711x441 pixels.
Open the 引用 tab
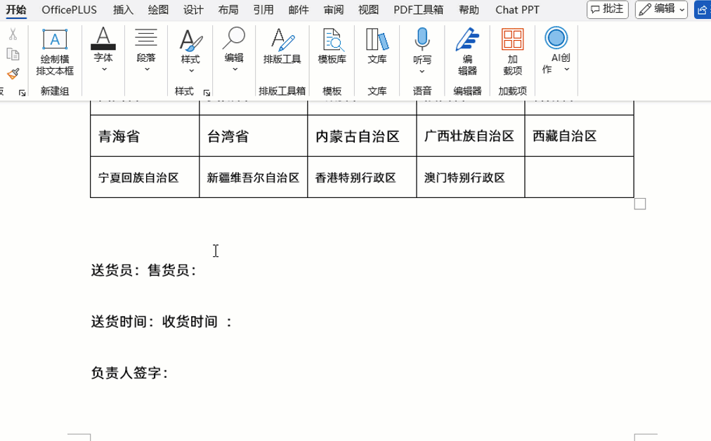coord(263,10)
